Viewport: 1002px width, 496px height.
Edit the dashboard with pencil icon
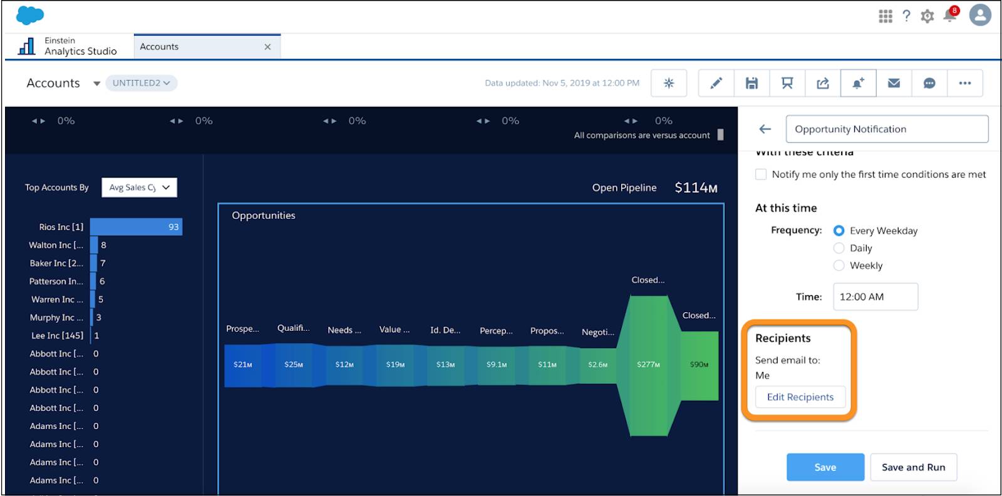click(x=716, y=83)
